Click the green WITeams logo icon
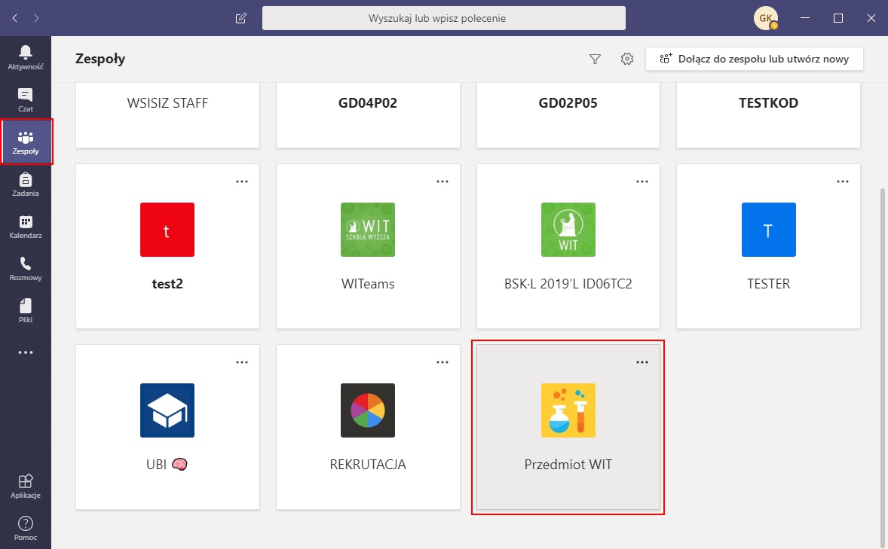The width and height of the screenshot is (888, 549). click(368, 230)
